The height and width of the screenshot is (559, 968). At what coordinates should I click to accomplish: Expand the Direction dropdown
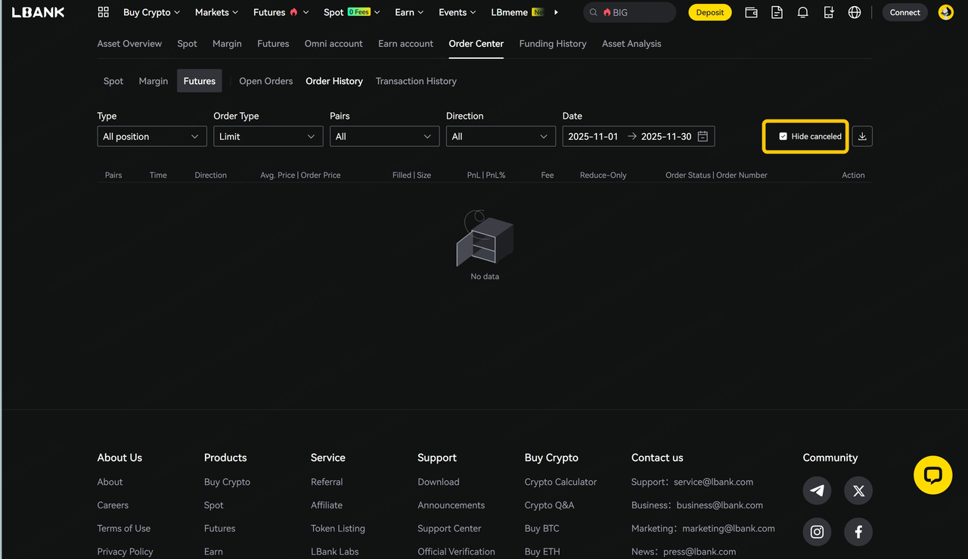pos(501,136)
